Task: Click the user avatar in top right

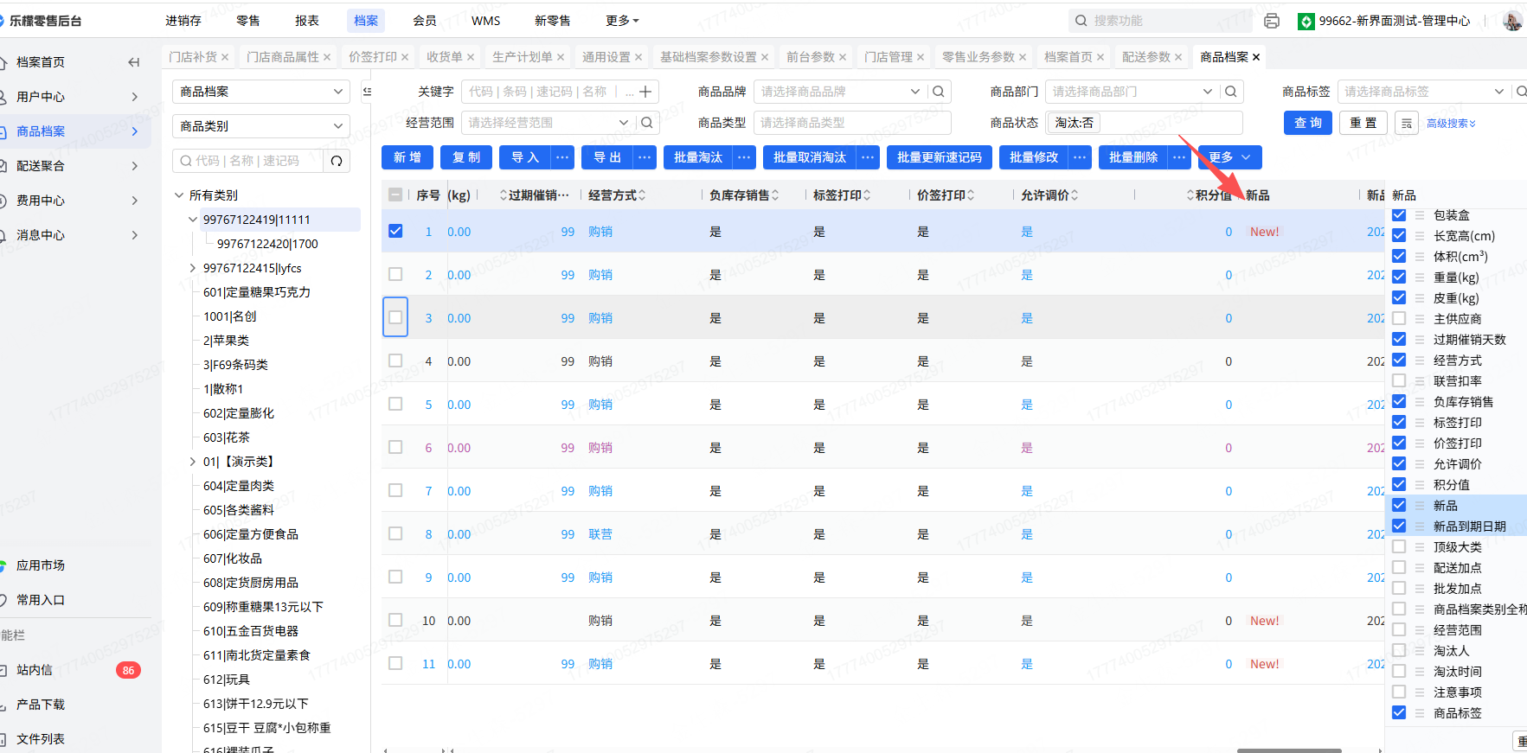Action: click(x=1511, y=21)
